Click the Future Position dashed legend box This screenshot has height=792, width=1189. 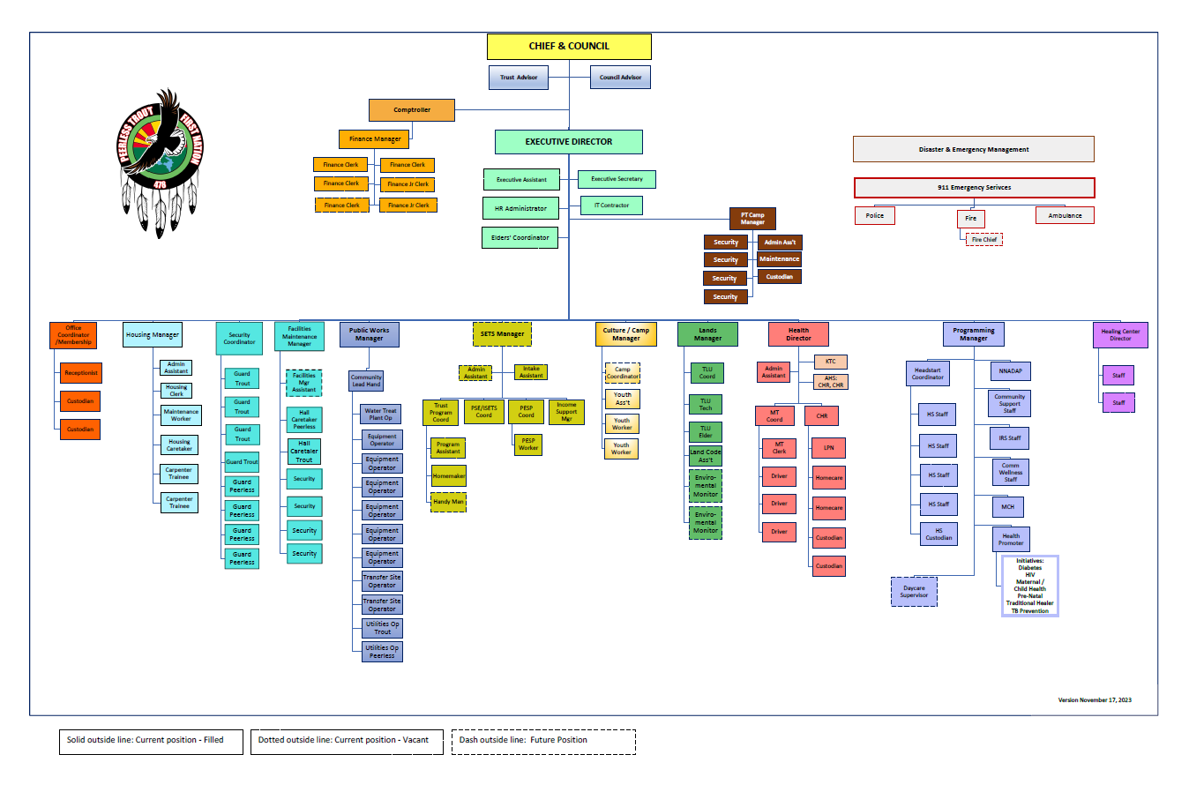pos(543,741)
